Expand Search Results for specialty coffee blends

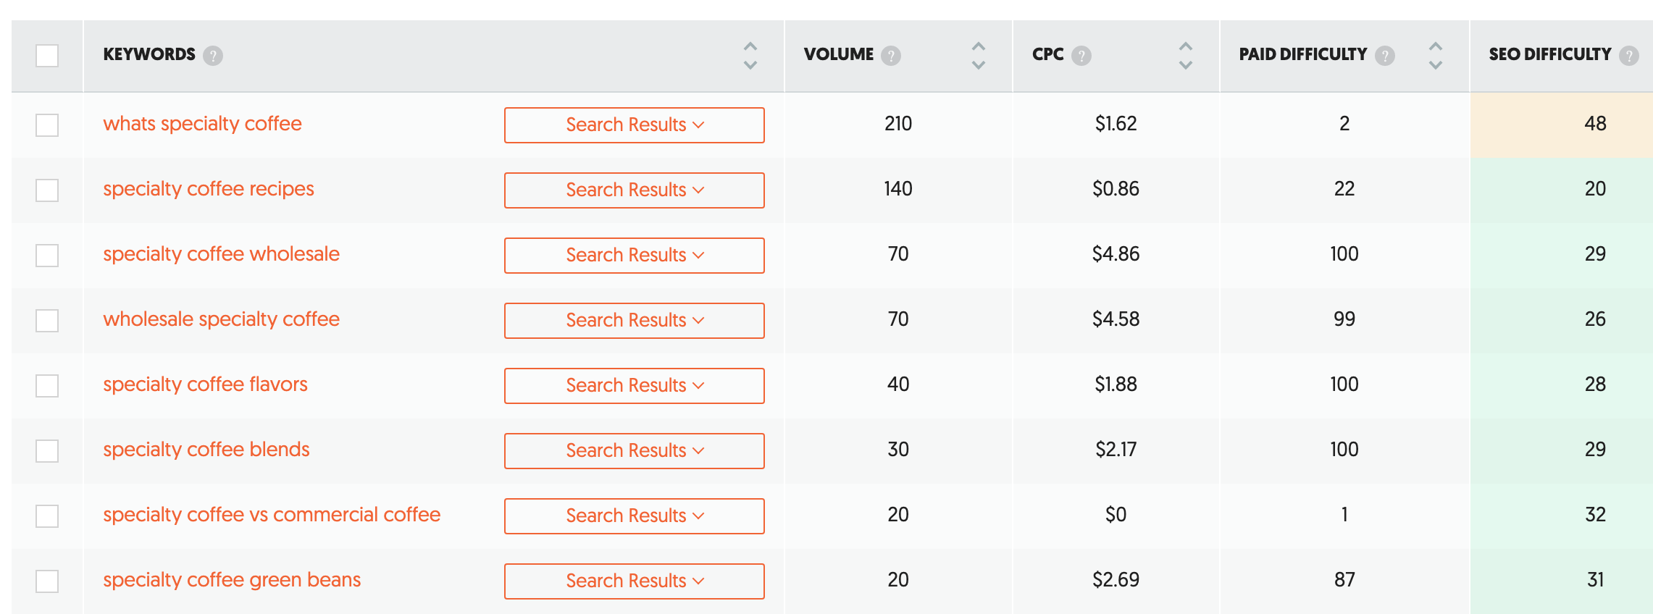pos(635,451)
